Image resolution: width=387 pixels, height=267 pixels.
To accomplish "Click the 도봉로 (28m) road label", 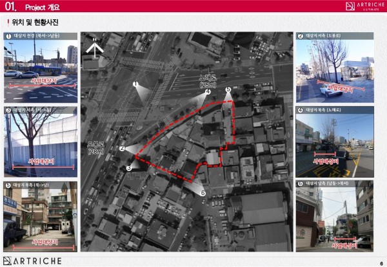I will pos(95,147).
